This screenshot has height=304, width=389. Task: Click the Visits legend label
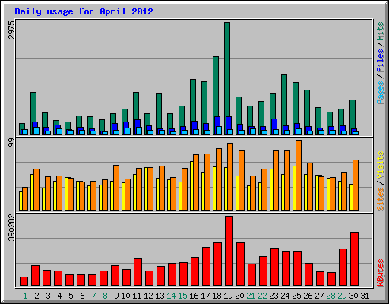tap(381, 166)
